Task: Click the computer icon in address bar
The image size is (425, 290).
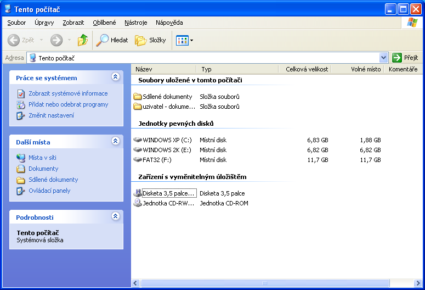Action: coord(32,58)
